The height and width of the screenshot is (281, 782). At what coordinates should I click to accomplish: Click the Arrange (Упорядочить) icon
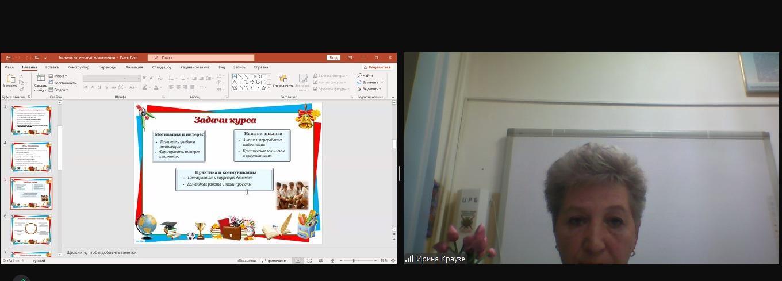282,79
